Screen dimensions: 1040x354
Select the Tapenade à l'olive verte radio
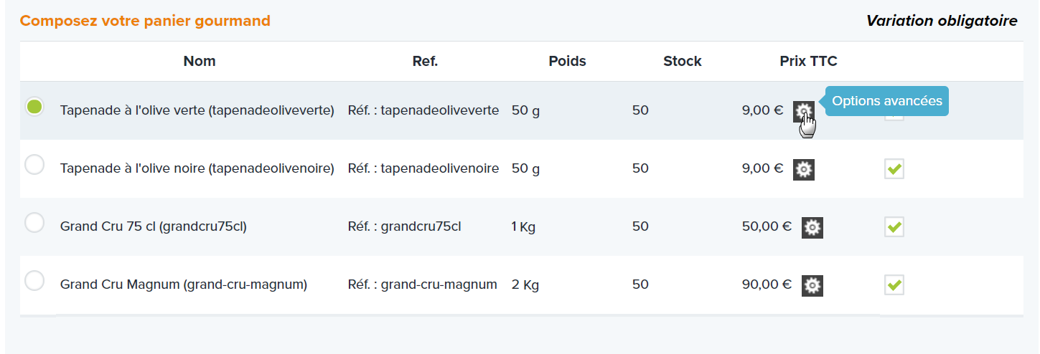[34, 107]
